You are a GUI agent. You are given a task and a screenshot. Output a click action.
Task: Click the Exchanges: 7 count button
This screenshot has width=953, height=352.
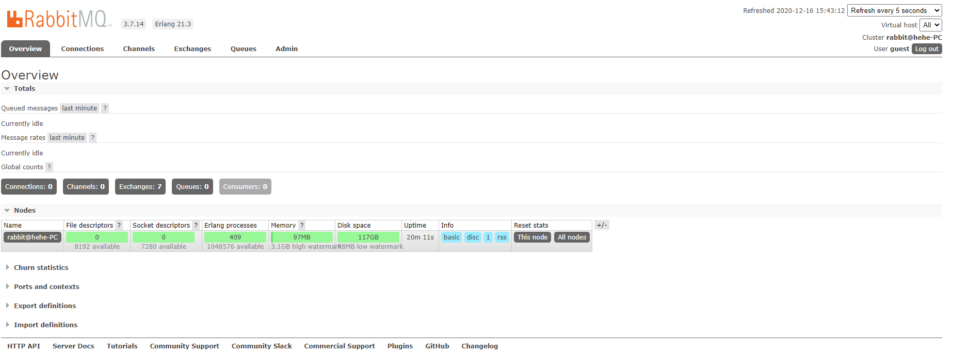140,186
